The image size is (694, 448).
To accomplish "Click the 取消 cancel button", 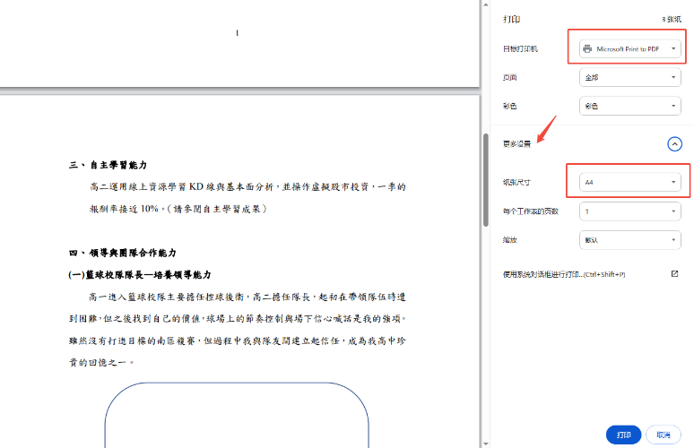I will click(663, 435).
